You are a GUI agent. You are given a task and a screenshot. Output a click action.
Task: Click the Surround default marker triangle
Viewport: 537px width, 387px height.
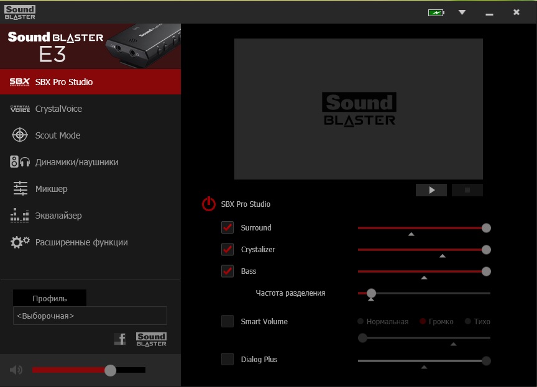tap(411, 234)
